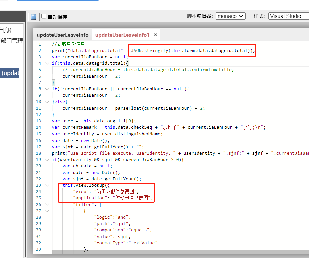The image size is (309, 258).
Task: Click parseFloat(currentJiaBanHour) expression
Action: 153,108
